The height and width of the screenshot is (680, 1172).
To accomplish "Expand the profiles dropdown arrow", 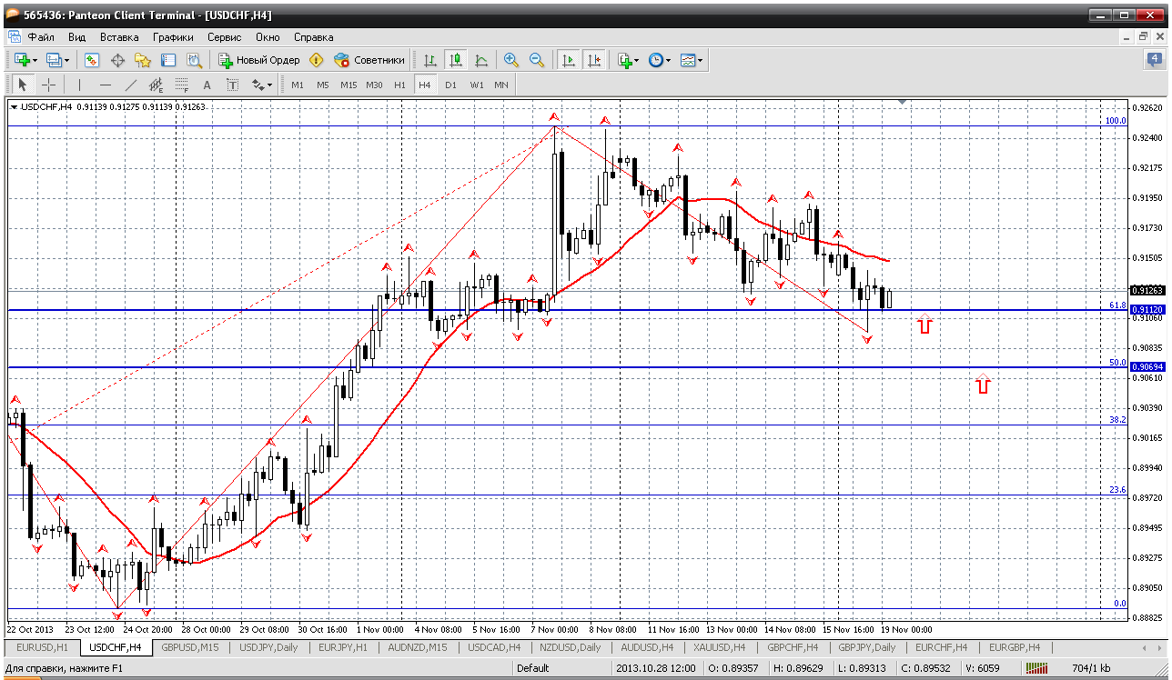I will click(x=67, y=60).
